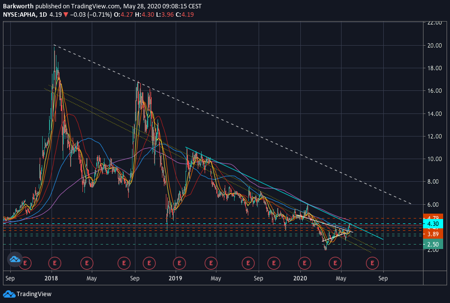
Task: Select the orange 4.79 price tag
Action: (433, 217)
